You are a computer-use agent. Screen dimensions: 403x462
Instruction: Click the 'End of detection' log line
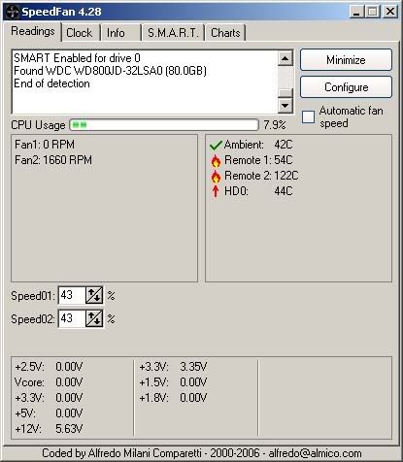tap(51, 83)
